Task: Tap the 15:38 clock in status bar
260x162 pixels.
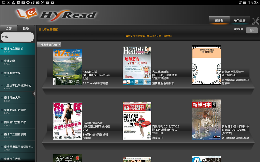Action: [x=253, y=3]
